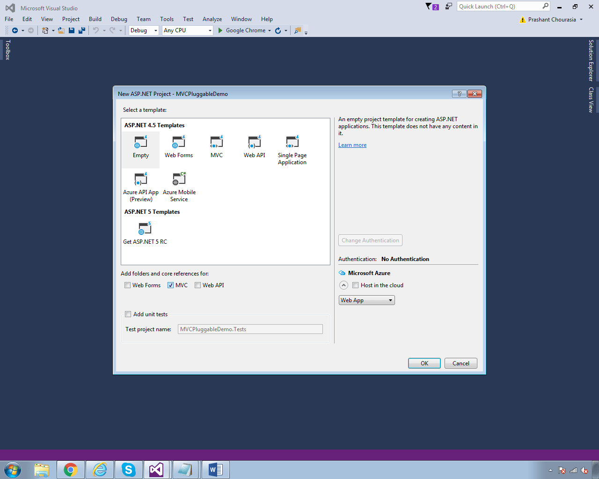Open the Solution Explorer side tab
The width and height of the screenshot is (599, 479).
[591, 60]
